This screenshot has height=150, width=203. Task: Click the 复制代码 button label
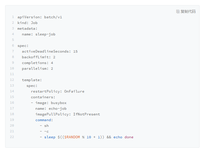[188, 11]
